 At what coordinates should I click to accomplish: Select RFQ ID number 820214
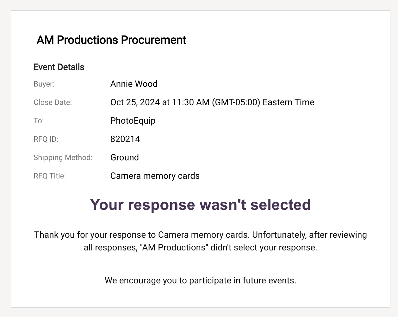(125, 139)
